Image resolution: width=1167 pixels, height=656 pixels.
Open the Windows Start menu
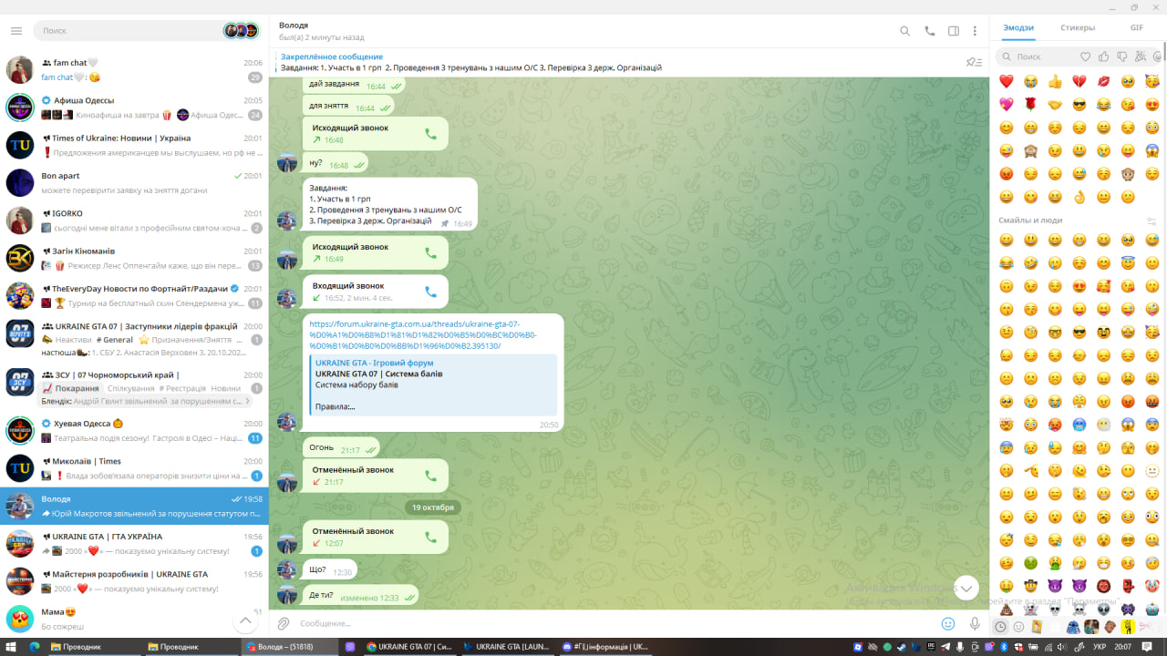coord(13,647)
